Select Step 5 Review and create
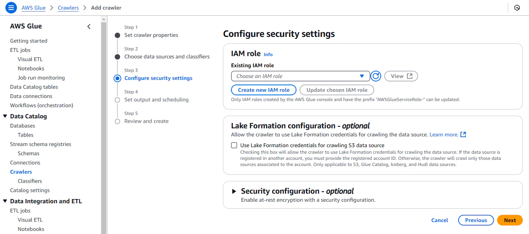 click(146, 121)
